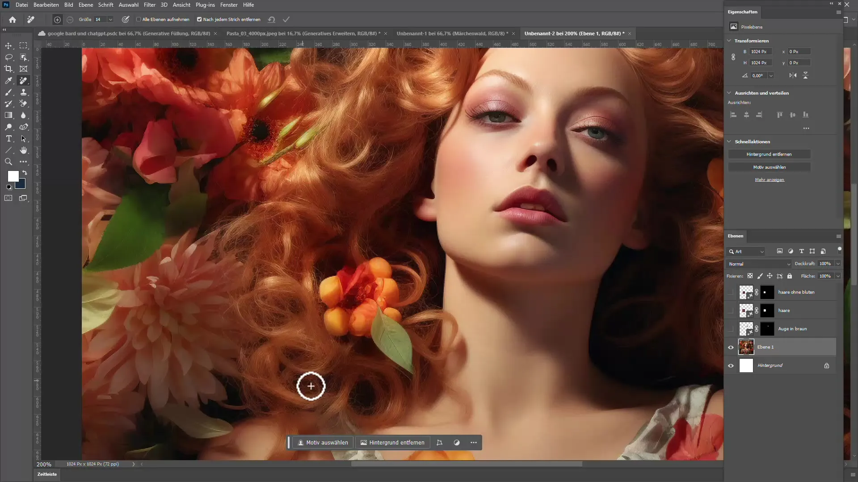Expand the Ausrichten und verteilen section
Screen dimensions: 858x482
[x=730, y=92]
